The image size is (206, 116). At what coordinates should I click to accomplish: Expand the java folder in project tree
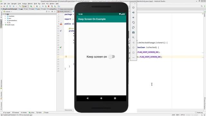[x=5, y=18]
